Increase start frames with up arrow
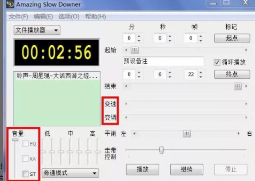Image resolution: width=255 pixels, height=181 pixels. click(201, 36)
